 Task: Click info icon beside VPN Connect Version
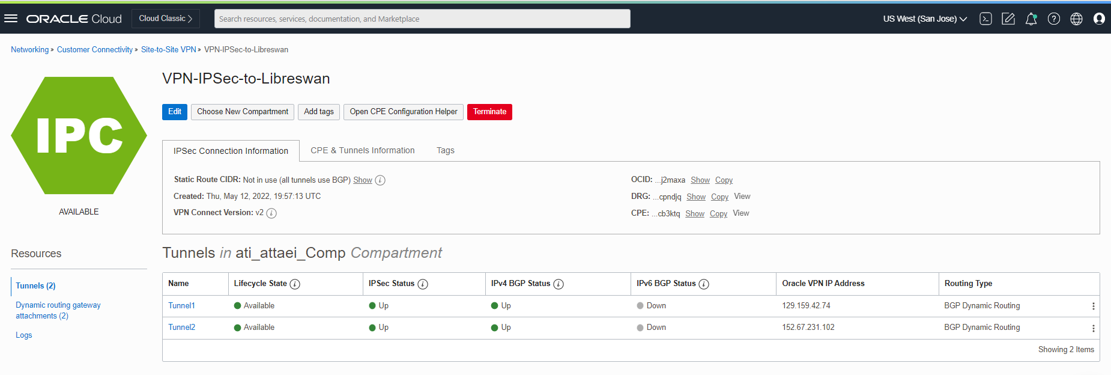click(271, 213)
